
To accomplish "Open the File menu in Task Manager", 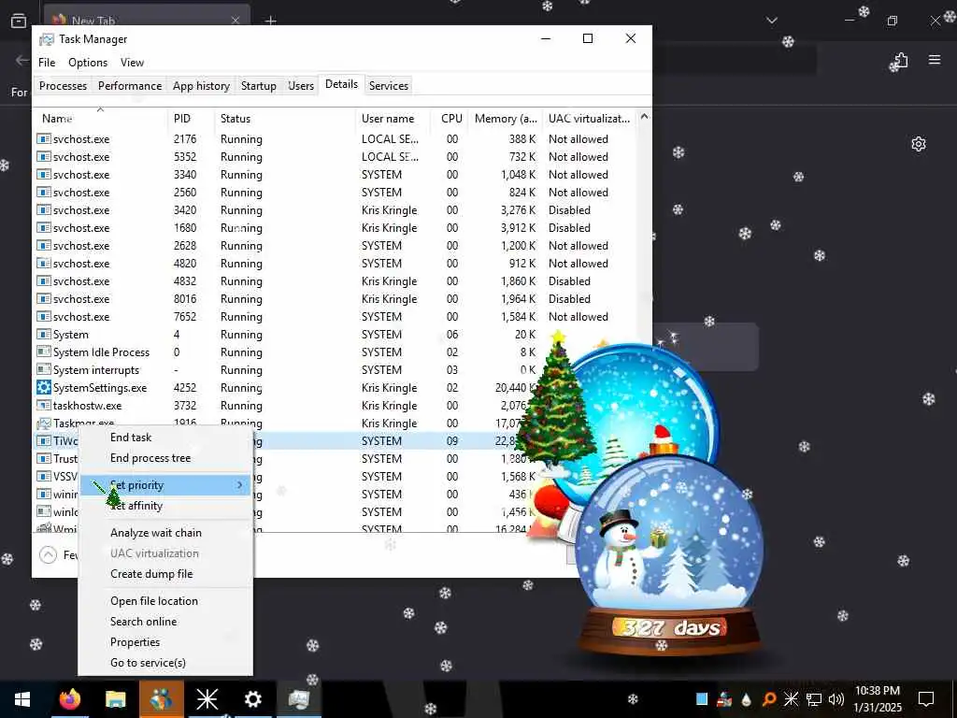I will point(47,63).
